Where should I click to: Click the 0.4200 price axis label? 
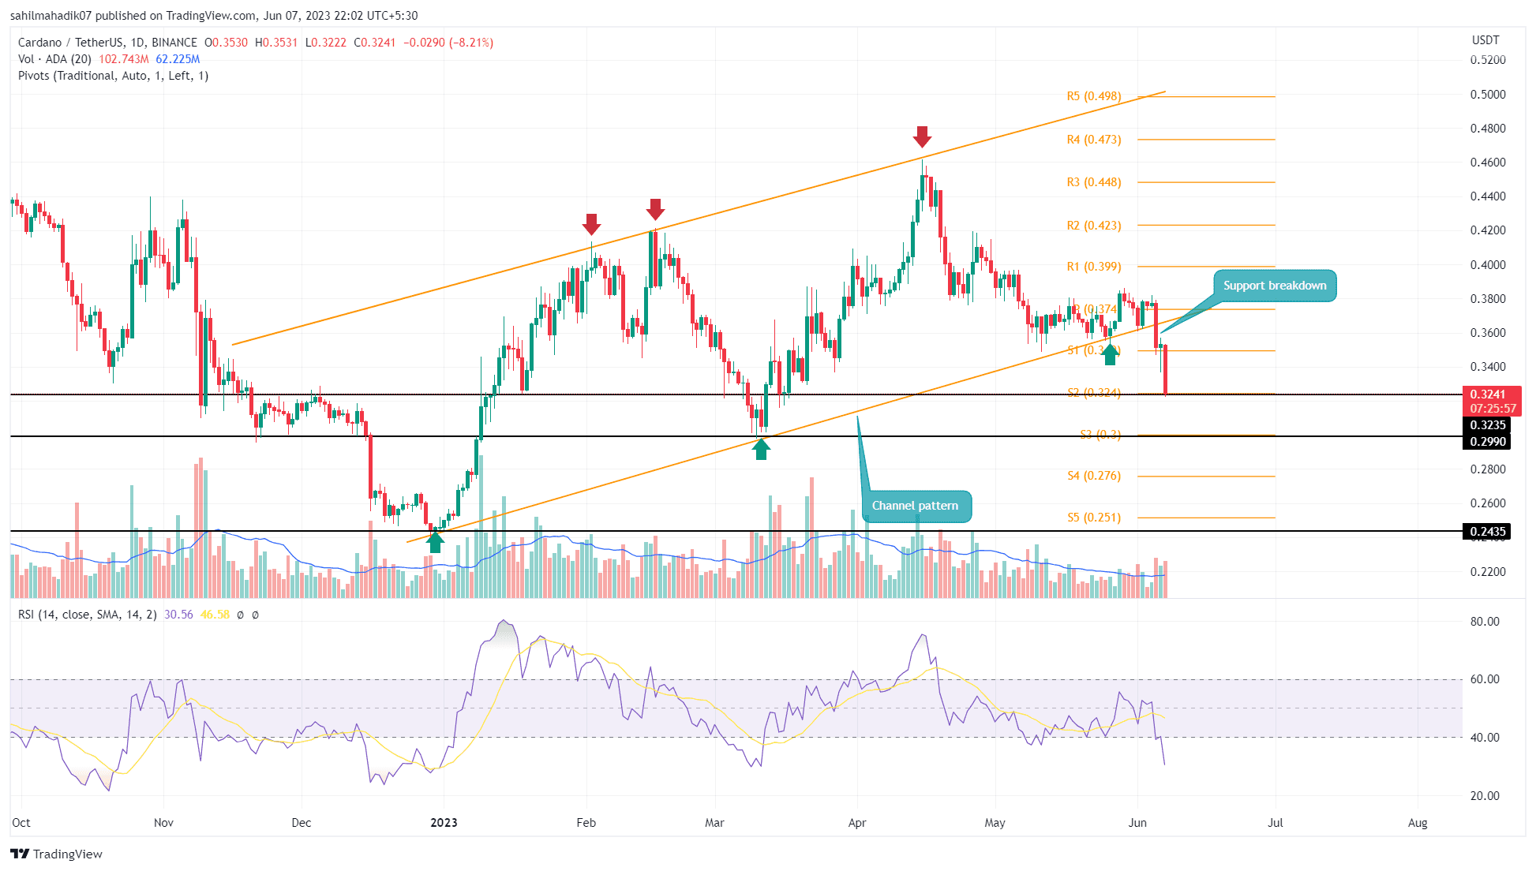1488,230
